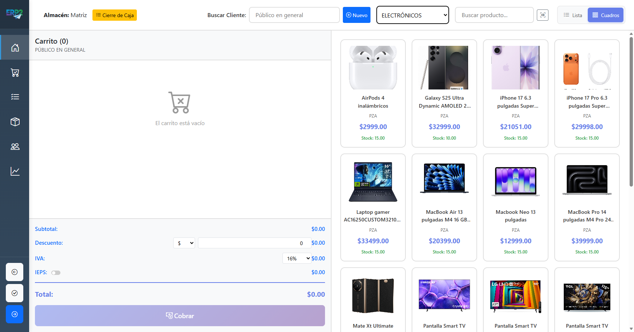Open the shopping cart sidebar icon

(15, 73)
